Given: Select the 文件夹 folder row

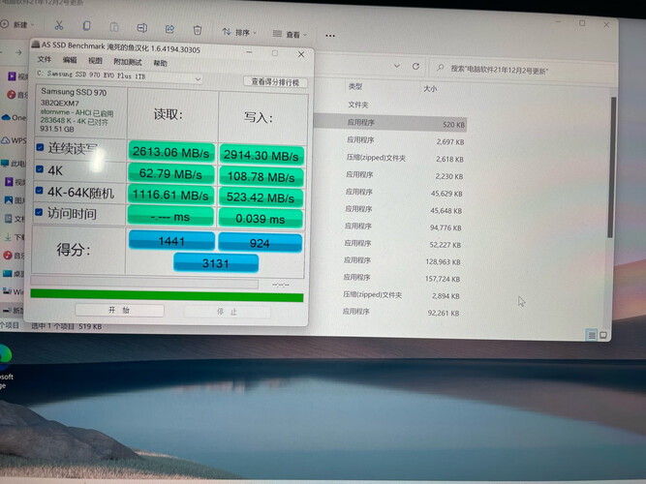Looking at the screenshot, I should click(390, 106).
